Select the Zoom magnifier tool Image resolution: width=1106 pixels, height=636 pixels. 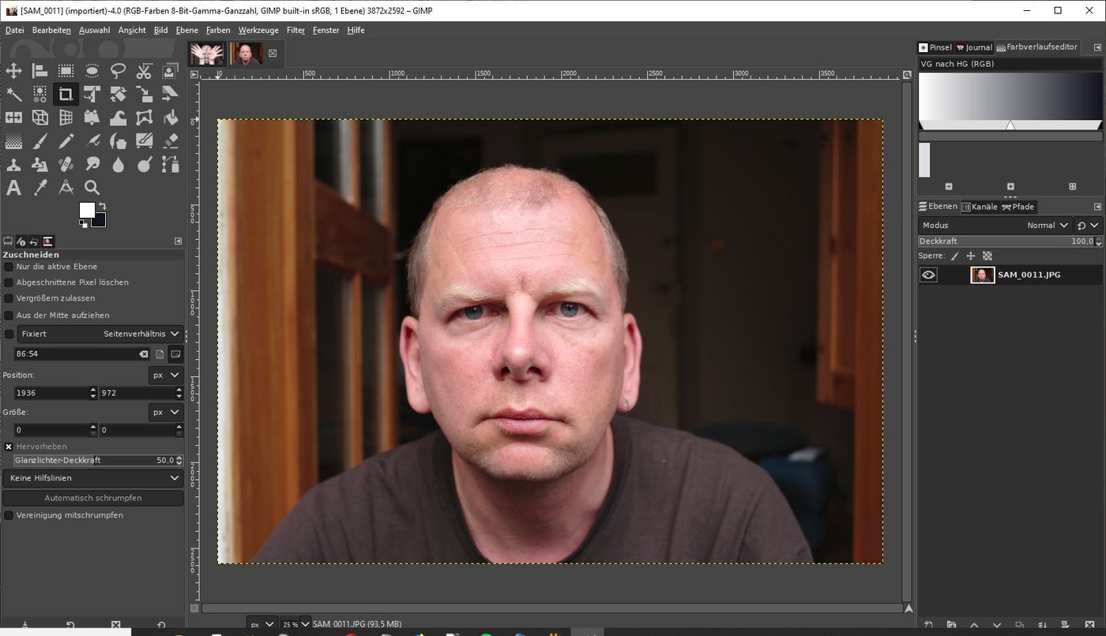click(92, 188)
